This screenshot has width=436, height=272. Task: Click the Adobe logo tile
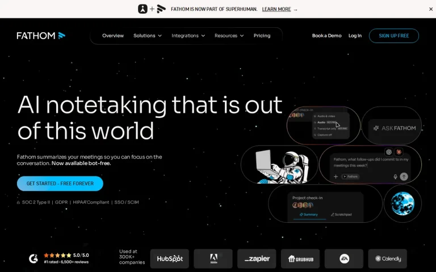[213, 258]
